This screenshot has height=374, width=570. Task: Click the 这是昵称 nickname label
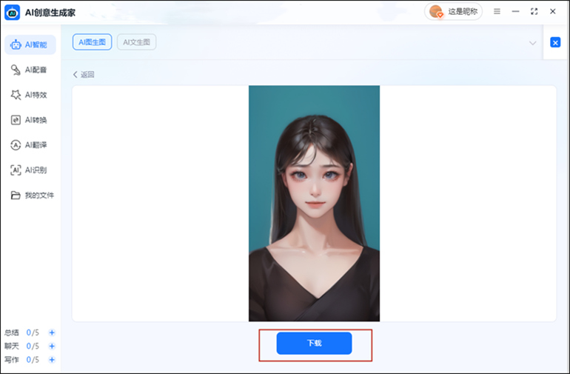463,12
